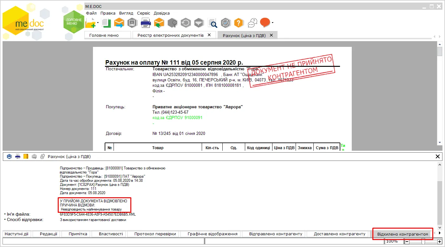Click the gray hexagon checkmark verify icon
The height and width of the screenshot is (247, 445).
point(226,23)
